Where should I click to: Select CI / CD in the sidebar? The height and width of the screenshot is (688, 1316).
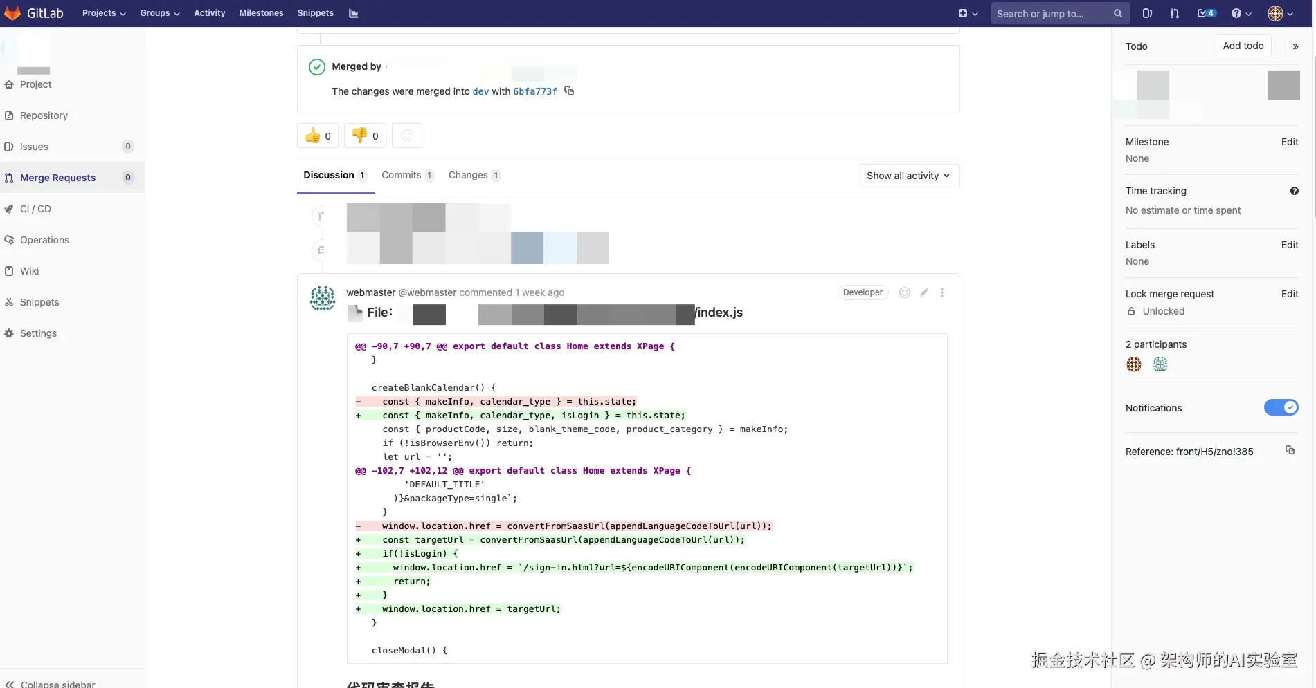pos(36,208)
